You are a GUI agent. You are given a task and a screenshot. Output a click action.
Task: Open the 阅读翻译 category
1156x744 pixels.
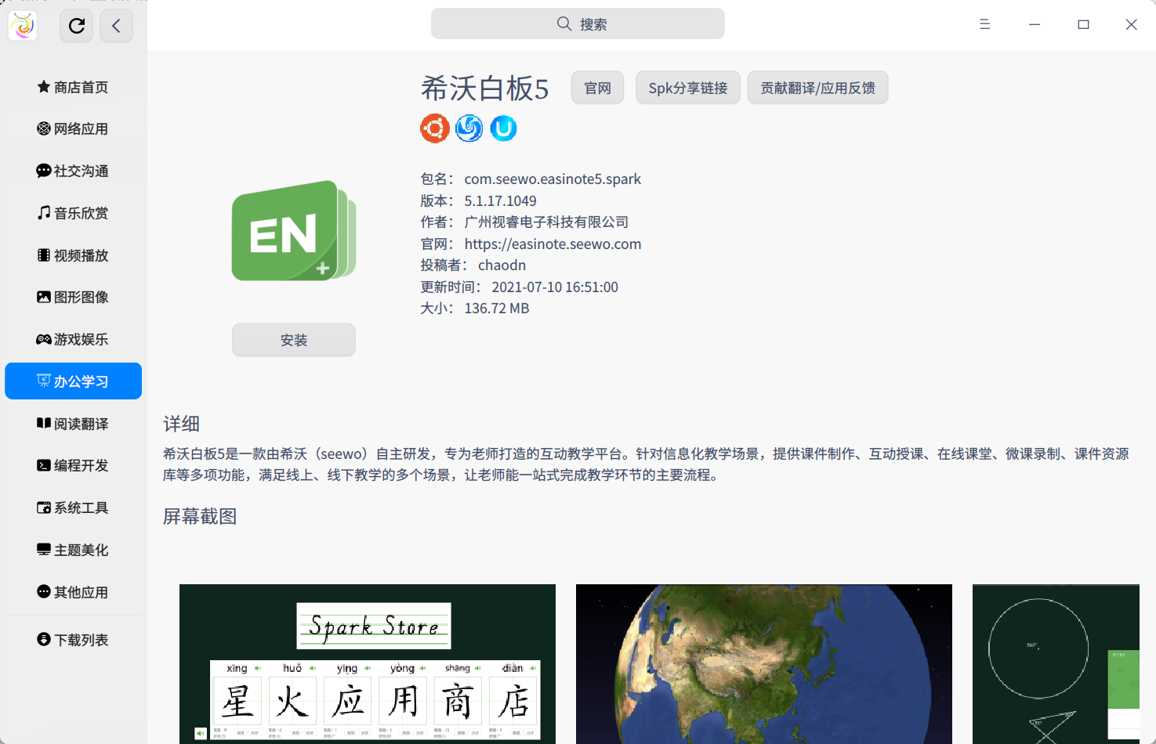74,424
